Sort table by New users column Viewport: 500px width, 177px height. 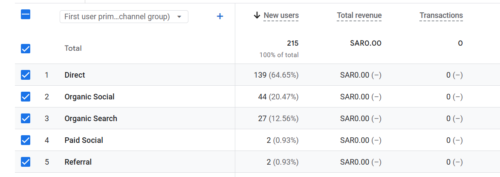coord(281,16)
